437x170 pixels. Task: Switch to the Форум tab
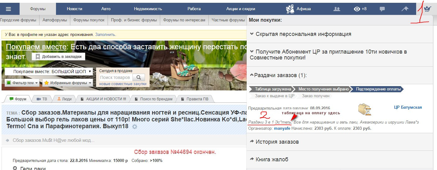[18, 99]
